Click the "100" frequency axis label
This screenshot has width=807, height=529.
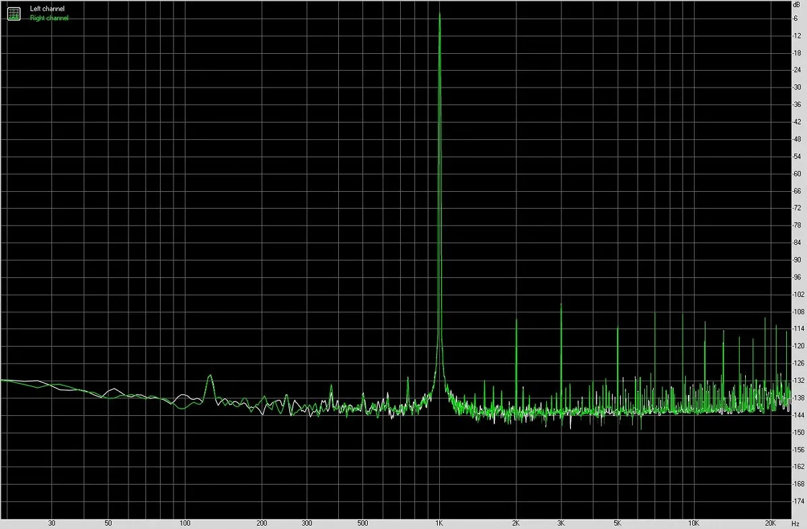pyautogui.click(x=185, y=523)
